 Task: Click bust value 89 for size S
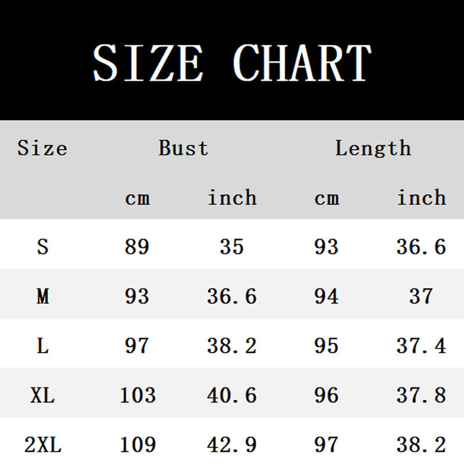point(137,247)
